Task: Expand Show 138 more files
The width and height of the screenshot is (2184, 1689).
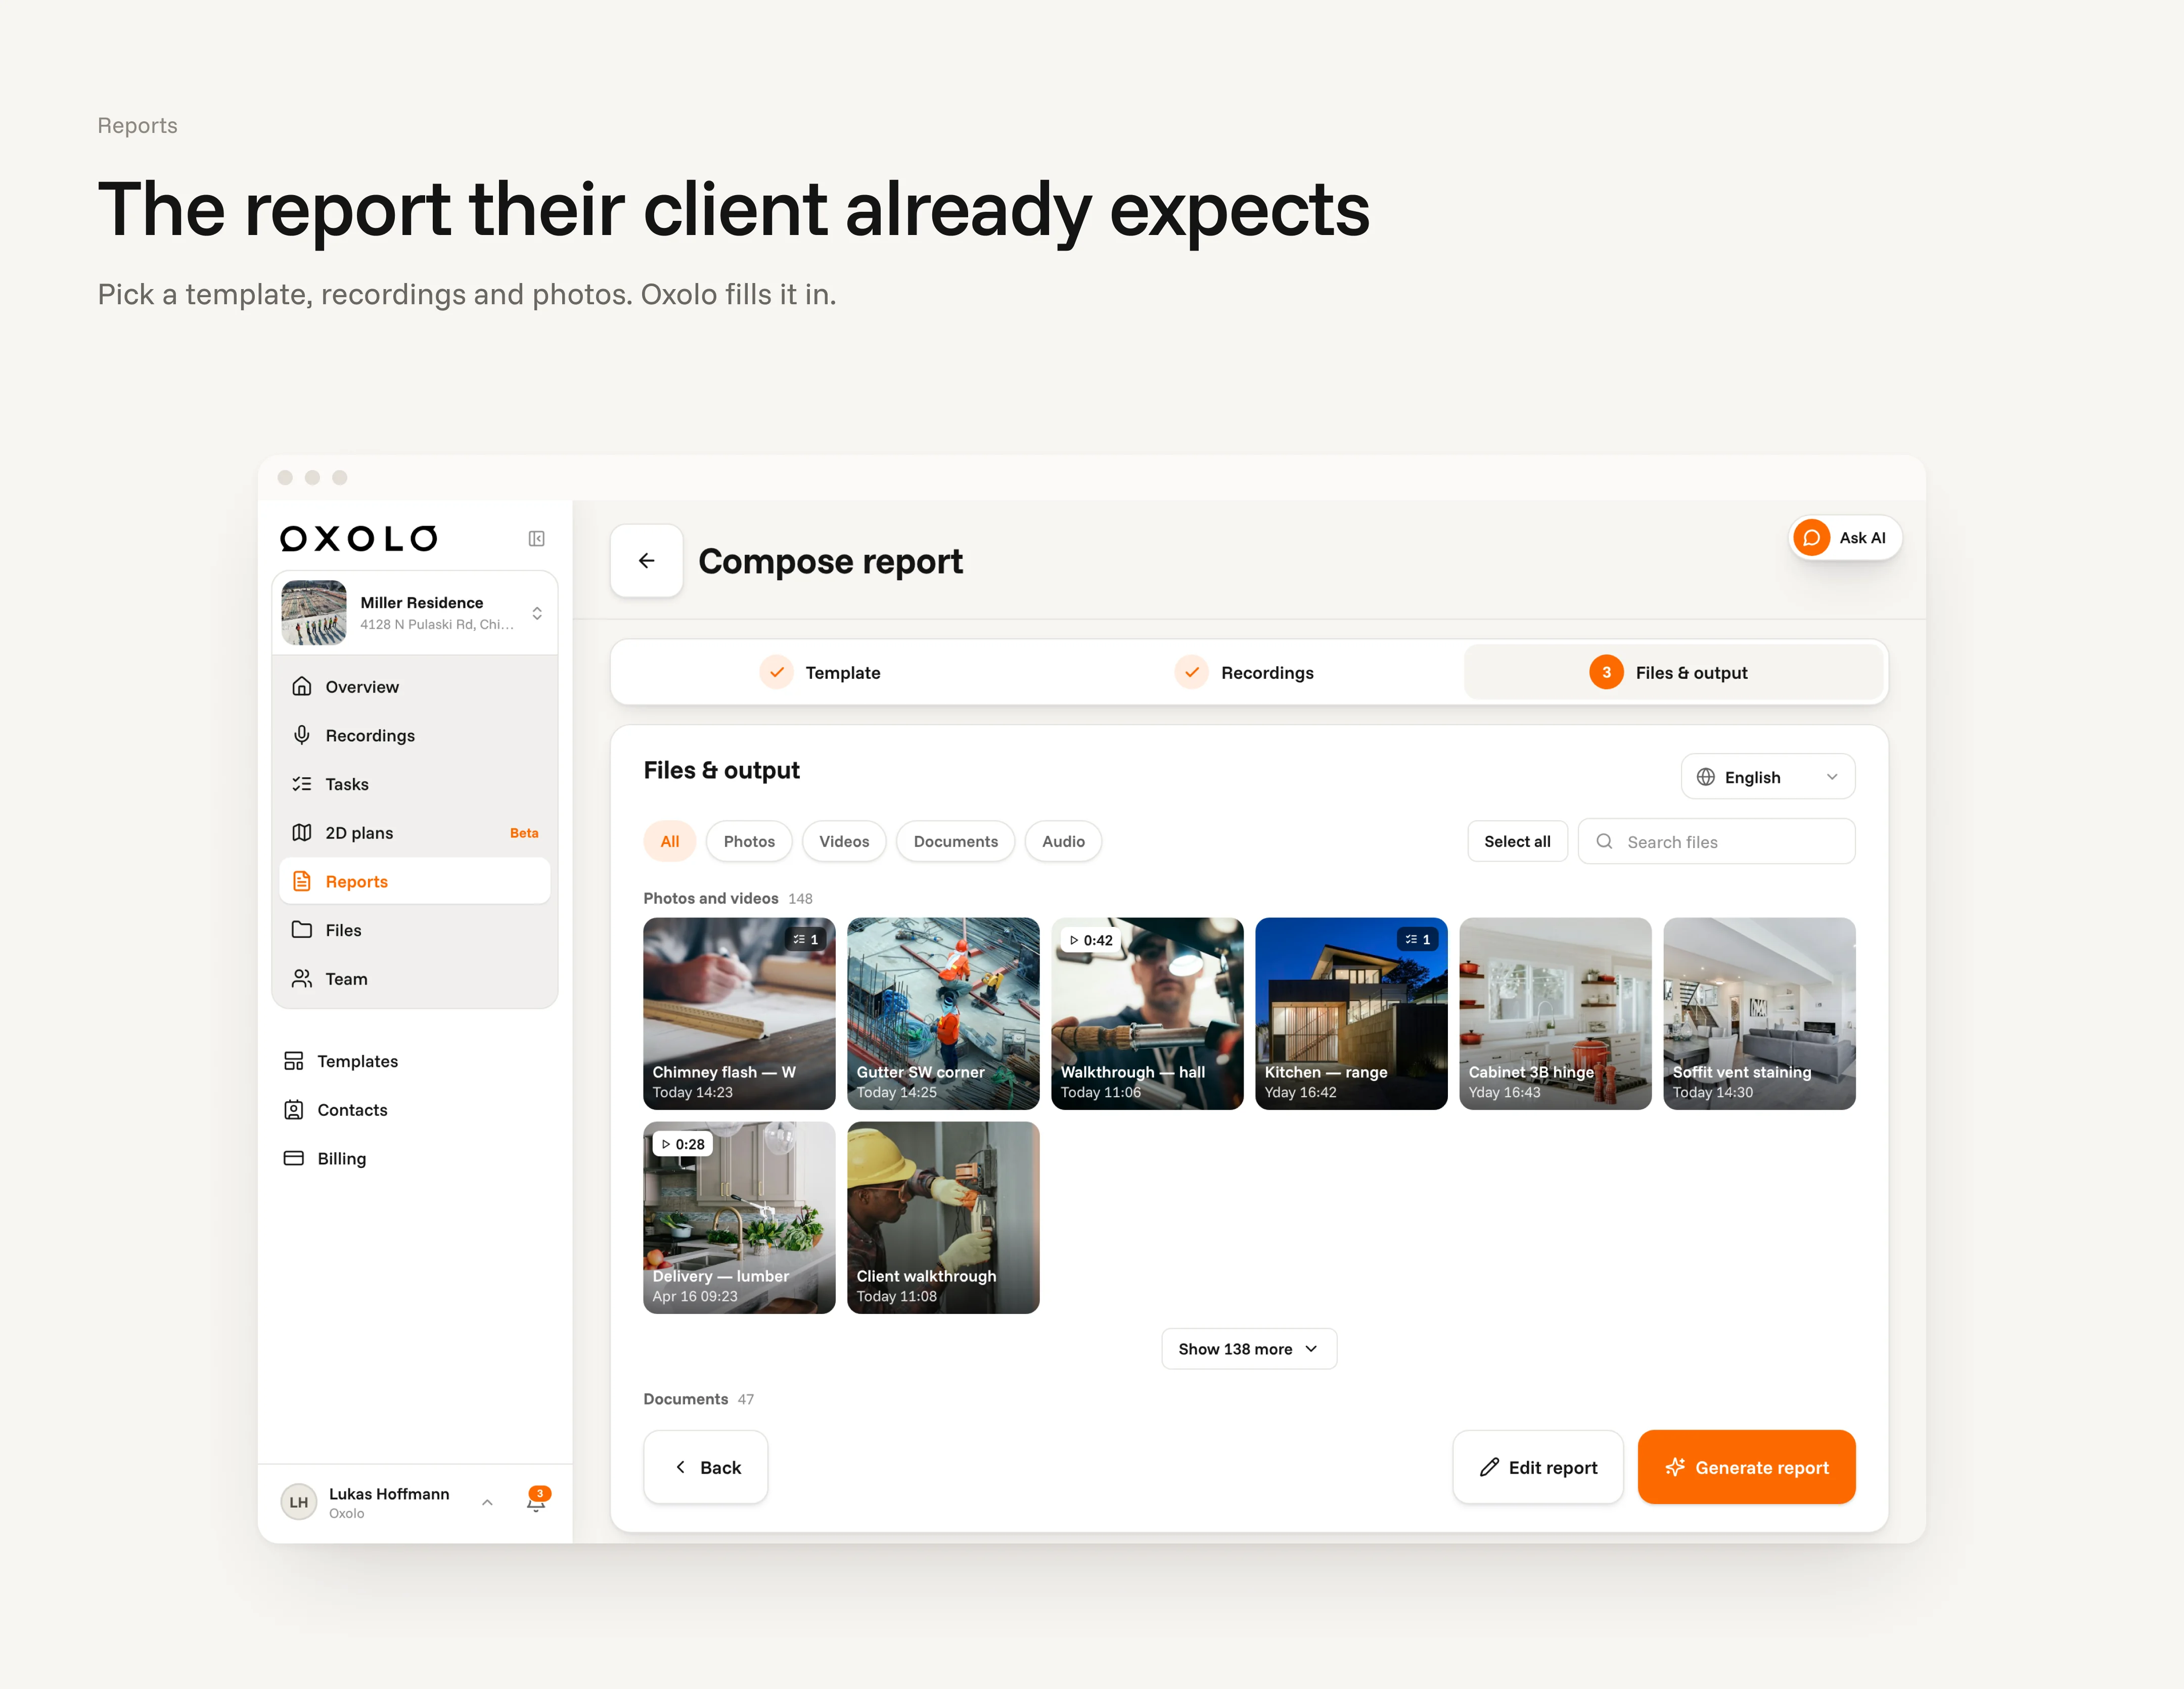Action: coord(1248,1349)
